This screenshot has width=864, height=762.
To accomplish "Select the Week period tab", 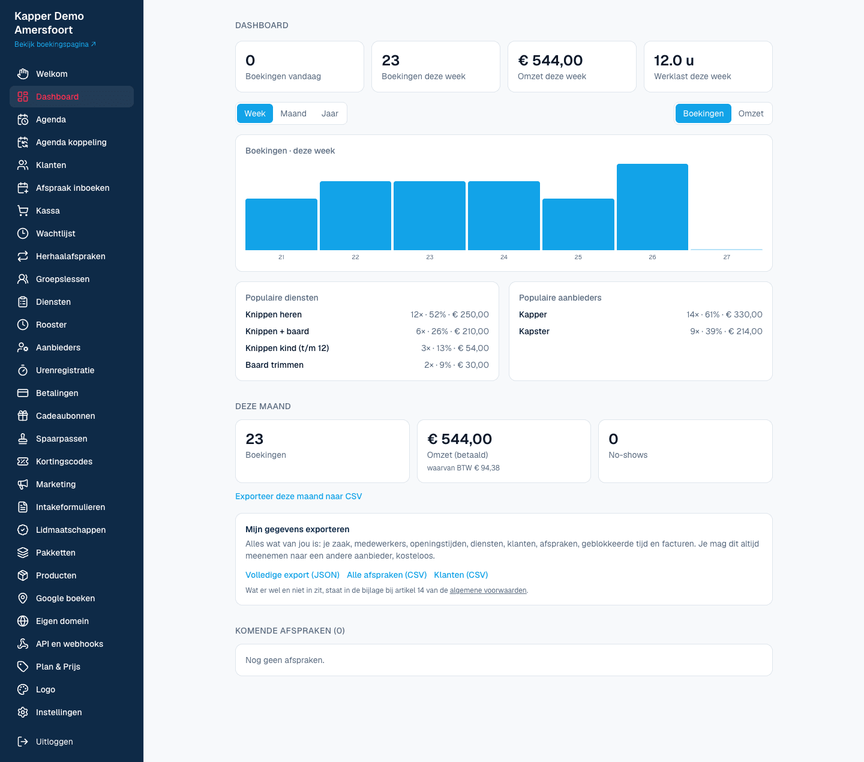I will (x=255, y=113).
